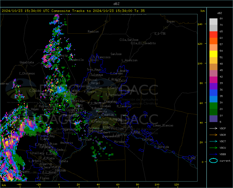Viewport: 233px width, 188px height.
Task: Click the MENDOZA city label on map
Action: (x=69, y=95)
